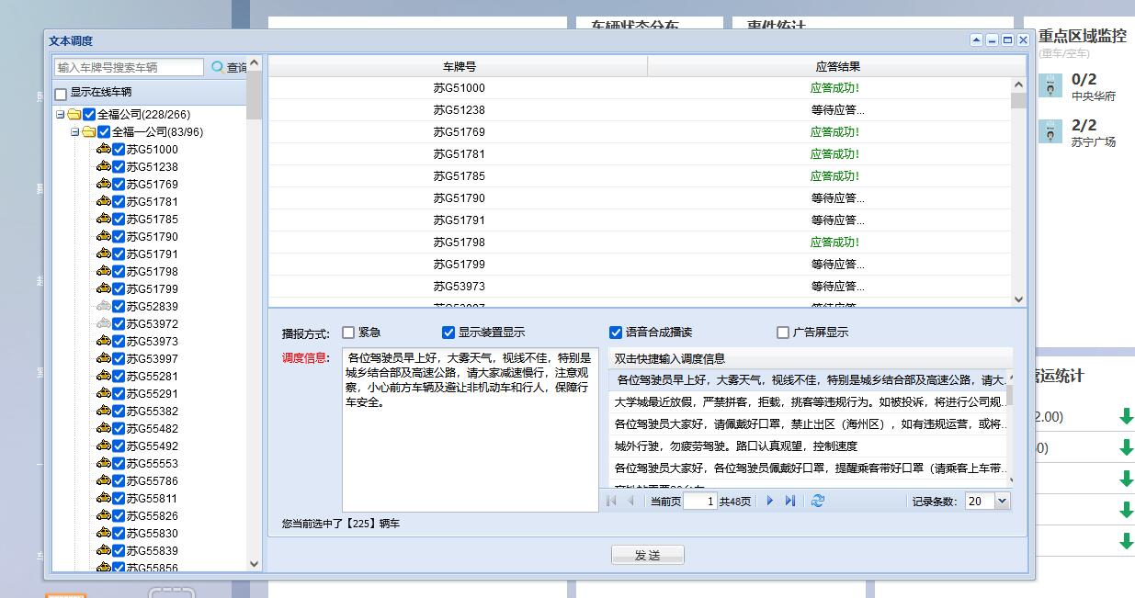Click the 全福公司 folder icon

(74, 115)
